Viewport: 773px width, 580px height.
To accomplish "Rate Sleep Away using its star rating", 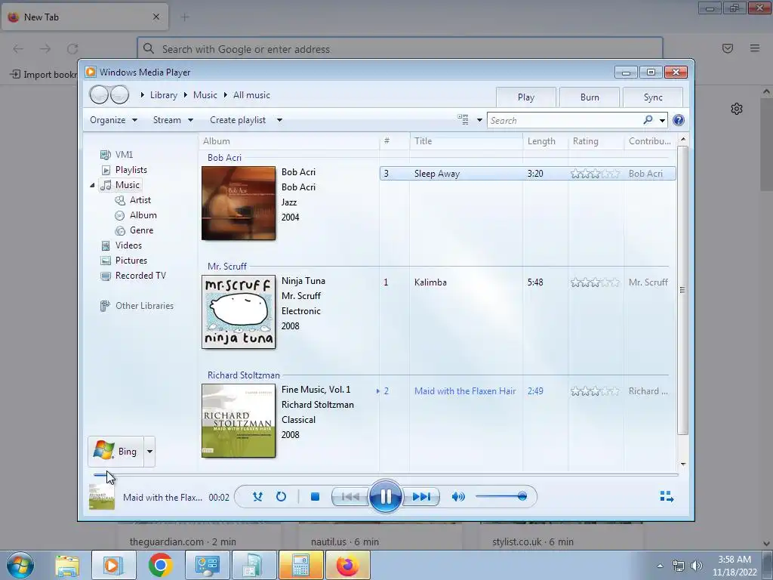I will (595, 174).
